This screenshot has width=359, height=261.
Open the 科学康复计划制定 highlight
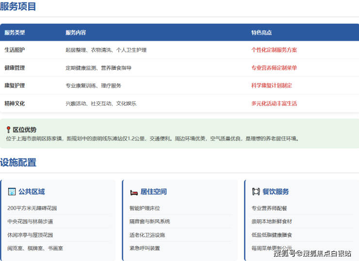pyautogui.click(x=272, y=85)
